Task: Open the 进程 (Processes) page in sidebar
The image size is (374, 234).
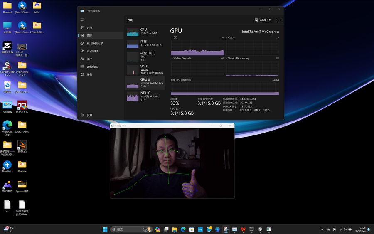Action: click(x=89, y=28)
